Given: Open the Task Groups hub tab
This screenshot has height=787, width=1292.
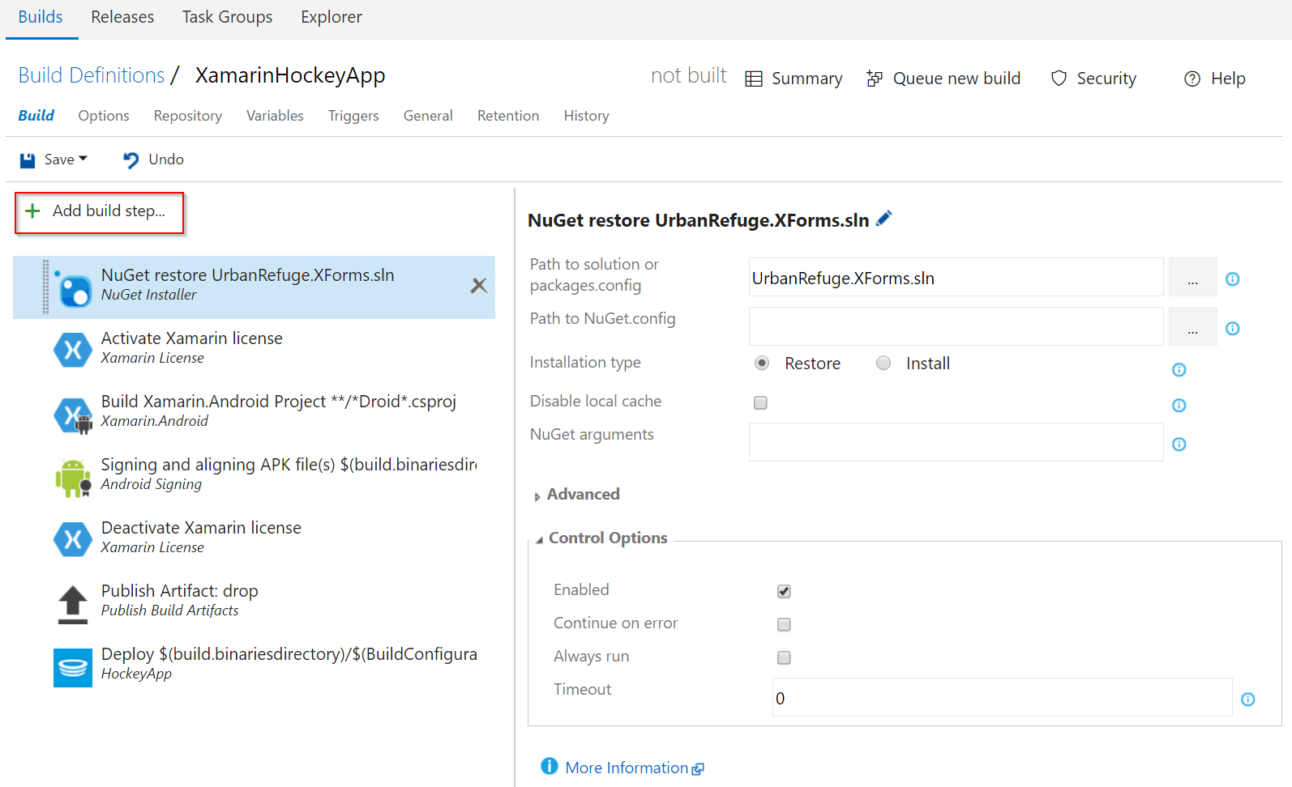Looking at the screenshot, I should (227, 17).
